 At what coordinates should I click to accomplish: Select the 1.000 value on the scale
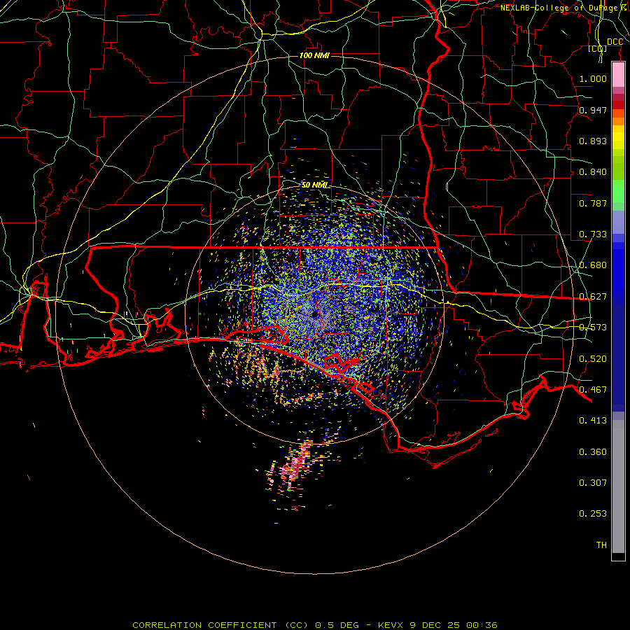[593, 78]
